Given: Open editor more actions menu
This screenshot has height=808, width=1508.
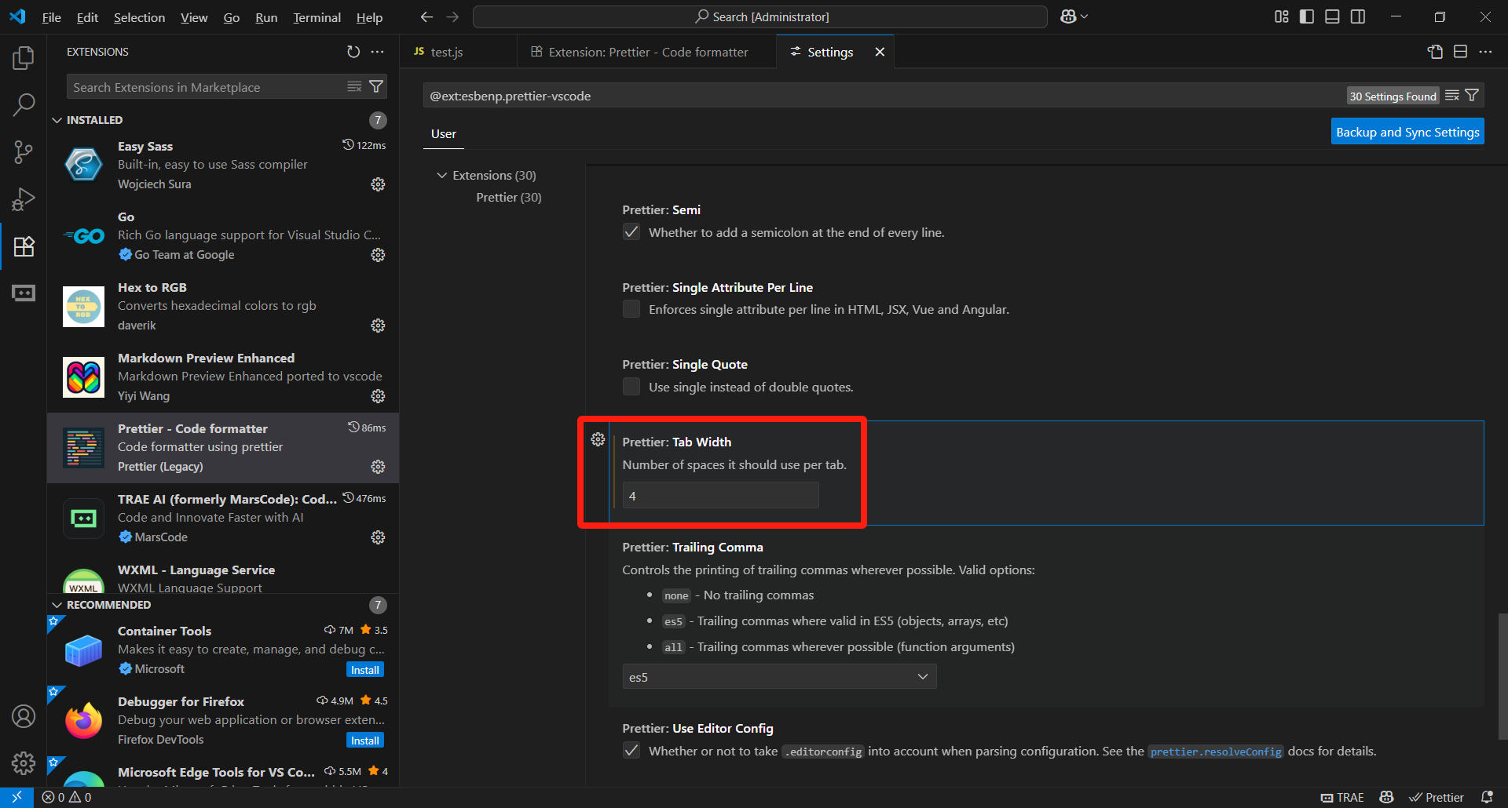Looking at the screenshot, I should tap(1485, 52).
